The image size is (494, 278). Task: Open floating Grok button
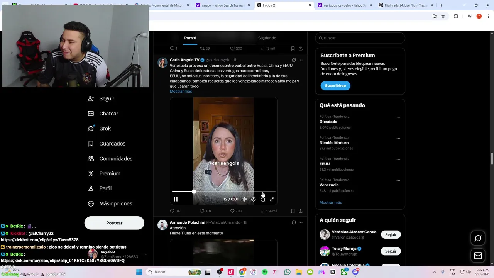coord(478,238)
